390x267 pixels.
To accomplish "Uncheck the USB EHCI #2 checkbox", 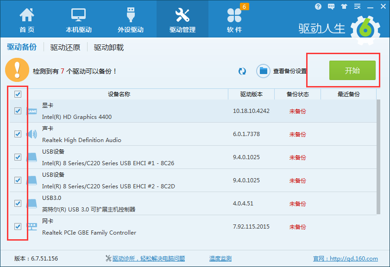I will (x=18, y=180).
